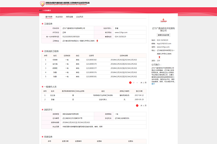Click the 注册有效期 column header
The image size is (217, 144).
(124, 55)
